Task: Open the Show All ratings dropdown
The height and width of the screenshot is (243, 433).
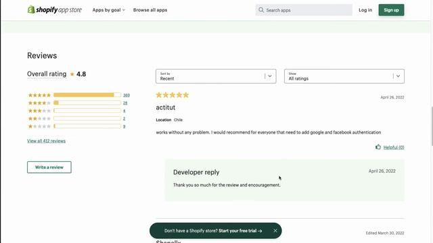Action: pyautogui.click(x=344, y=76)
